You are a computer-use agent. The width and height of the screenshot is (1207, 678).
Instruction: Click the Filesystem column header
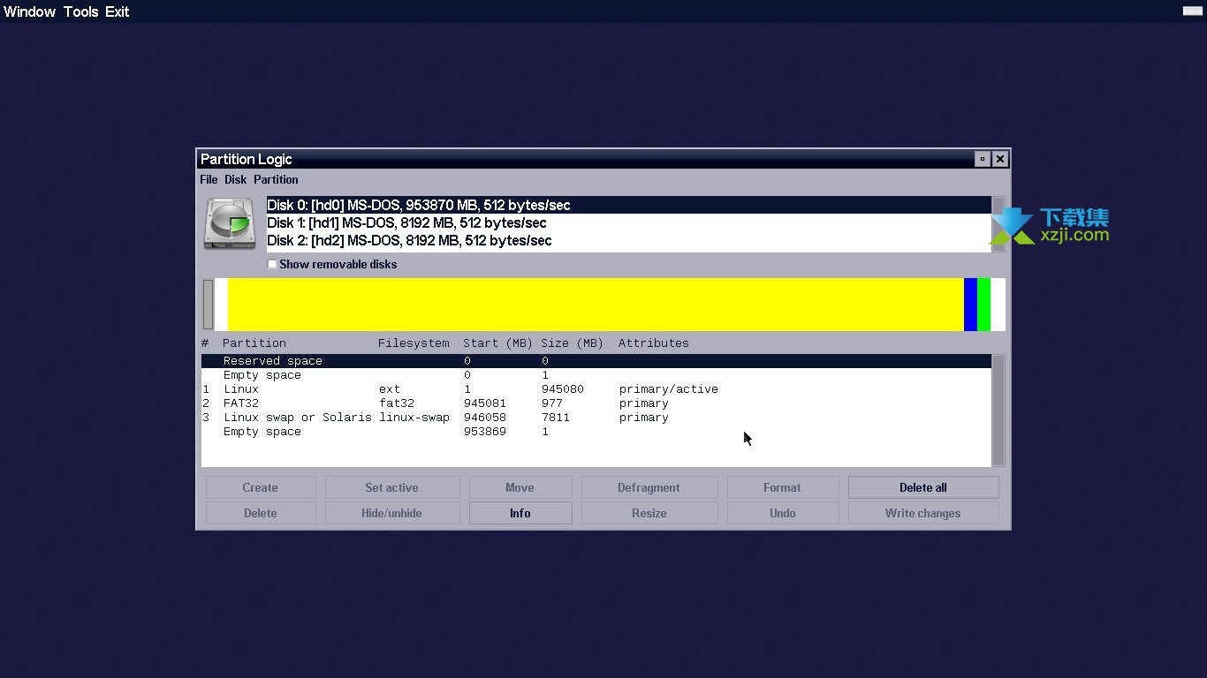pos(414,343)
